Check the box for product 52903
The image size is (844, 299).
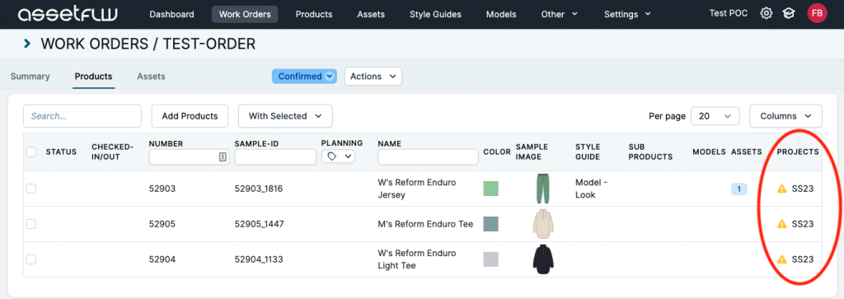pyautogui.click(x=31, y=189)
